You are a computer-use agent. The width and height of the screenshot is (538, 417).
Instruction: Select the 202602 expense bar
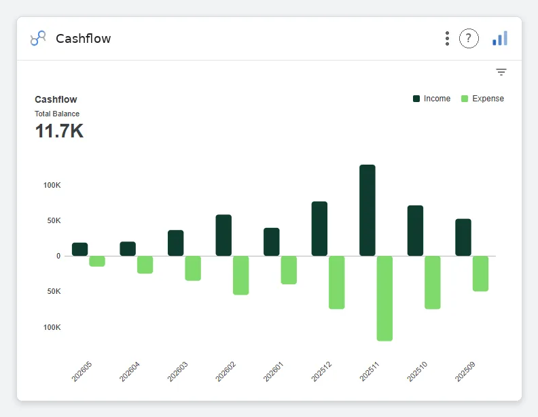(x=241, y=276)
